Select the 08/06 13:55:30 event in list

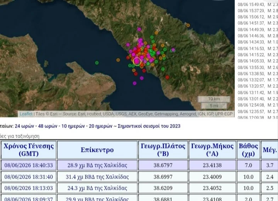(x=258, y=68)
